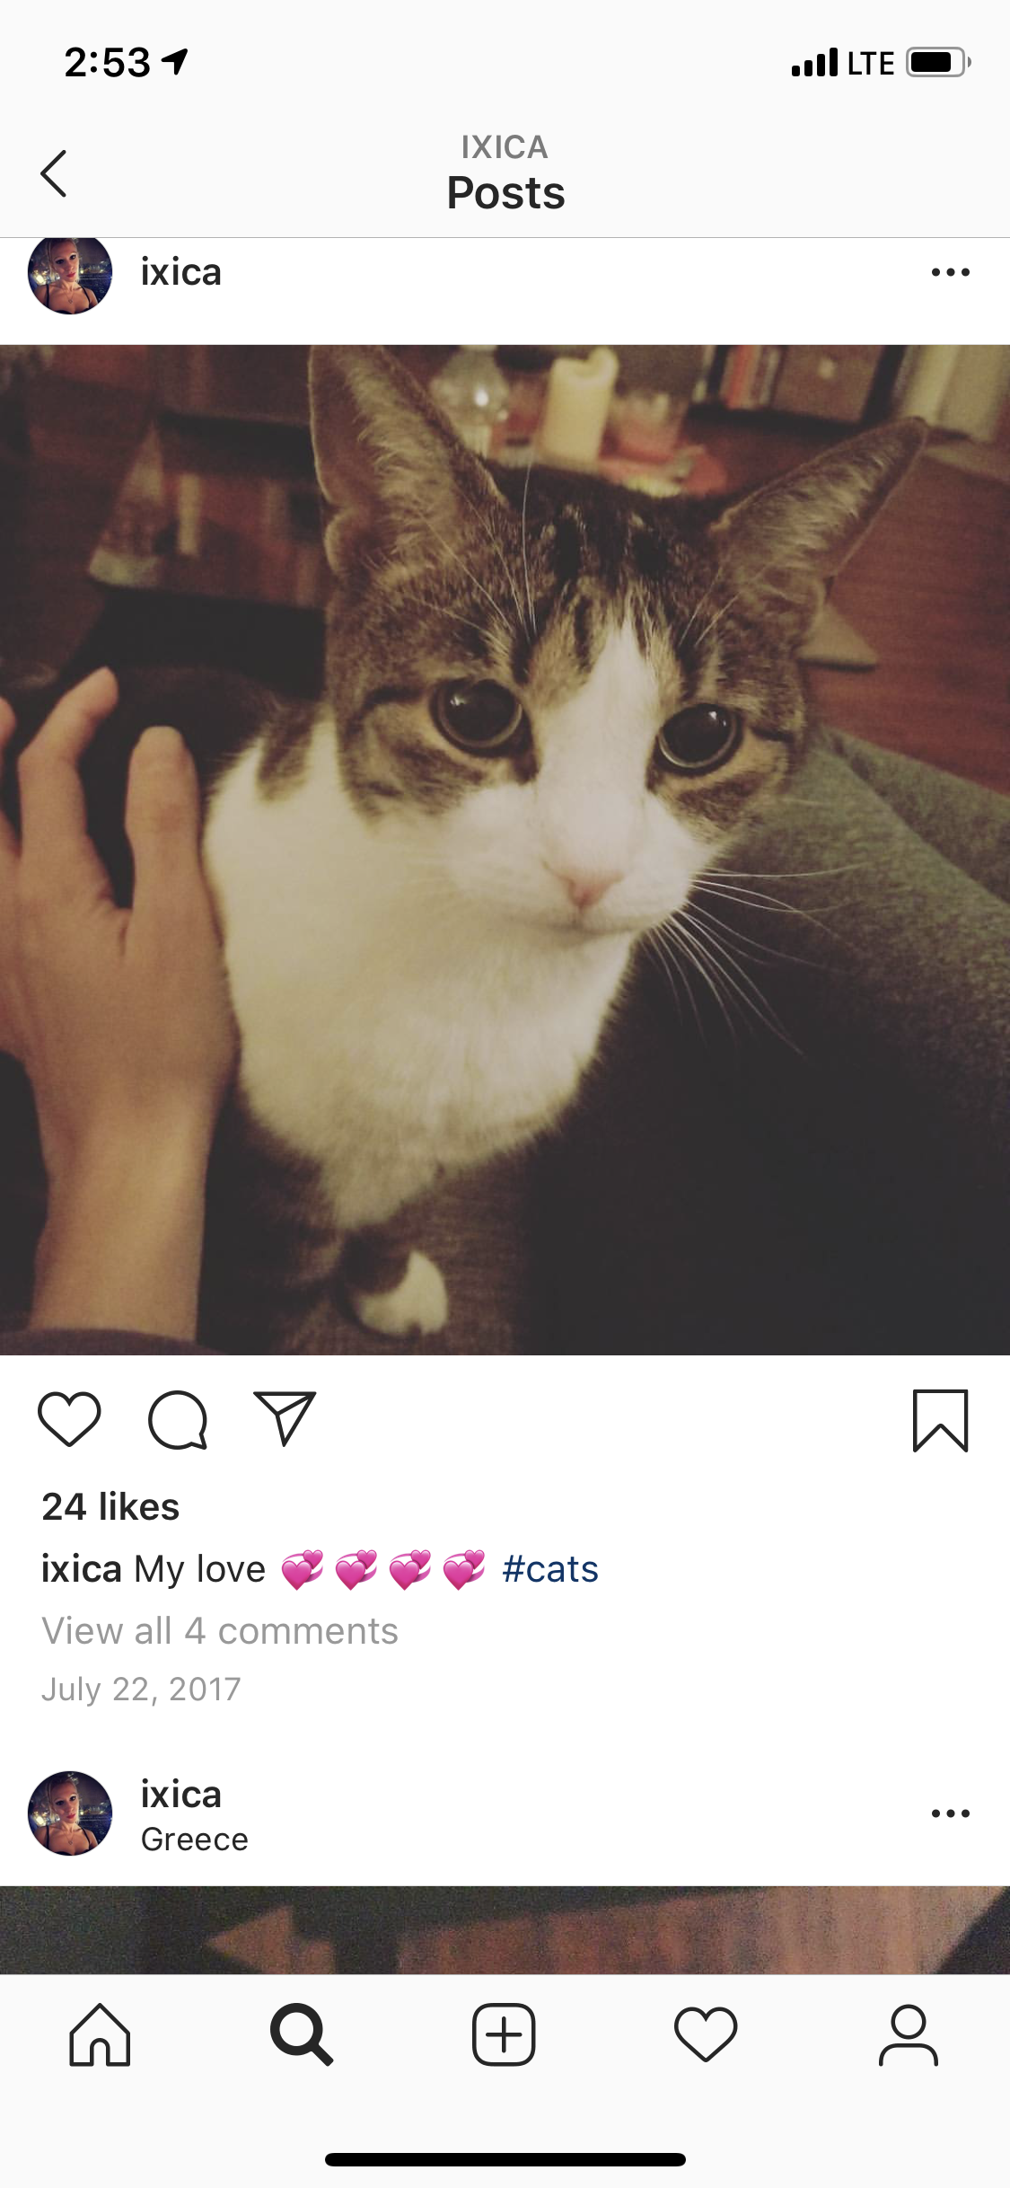This screenshot has width=1010, height=2188.
Task: Tap the Greece location label
Action: coord(195,1840)
